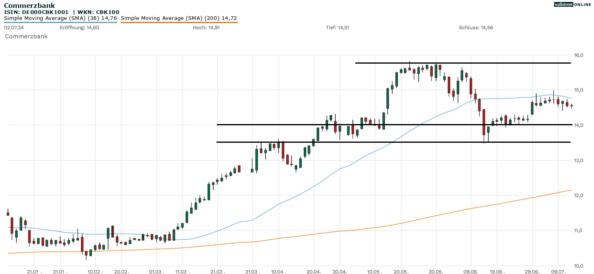The height and width of the screenshot is (274, 594).
Task: Click the Hoch 14,91 value
Action: pos(206,27)
